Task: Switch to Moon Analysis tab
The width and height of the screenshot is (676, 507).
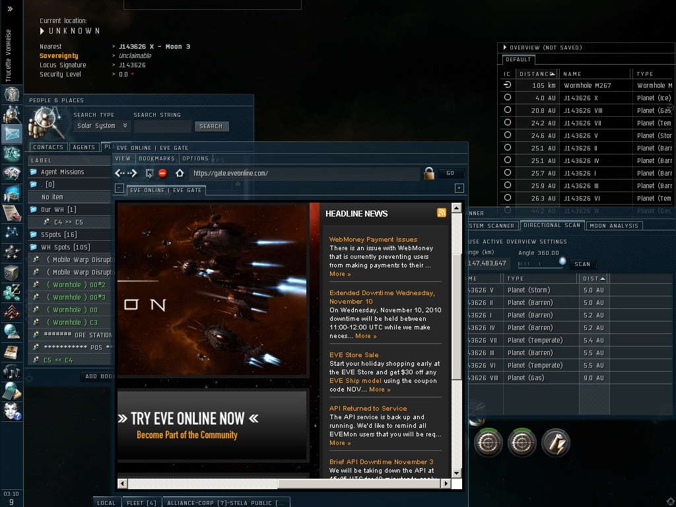Action: click(x=614, y=226)
